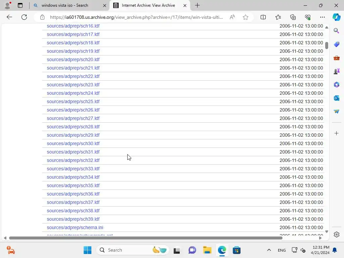Click the horizontal scrollbar thumb

click(146, 238)
